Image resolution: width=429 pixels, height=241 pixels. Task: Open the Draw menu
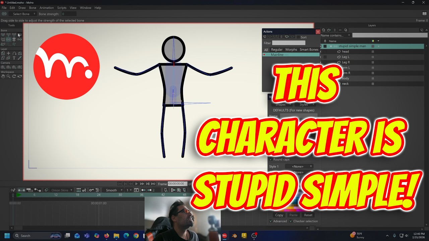[x=22, y=8]
